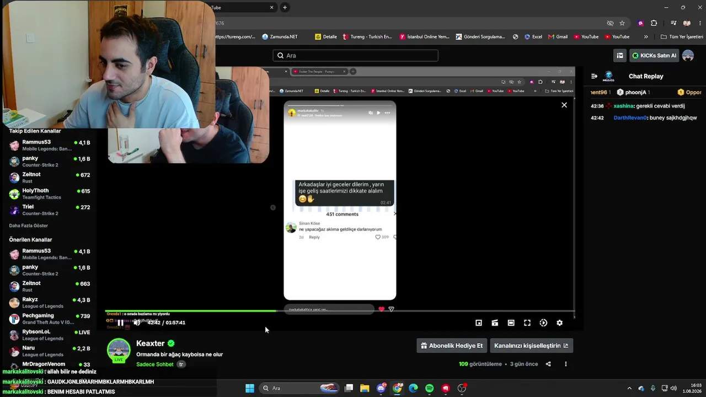
Task: Expand the bookmarks overflow chevron
Action: pos(646,37)
